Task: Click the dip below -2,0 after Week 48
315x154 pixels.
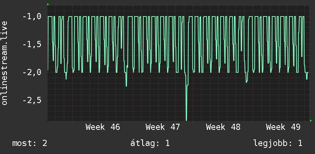Action: pyautogui.click(x=247, y=82)
